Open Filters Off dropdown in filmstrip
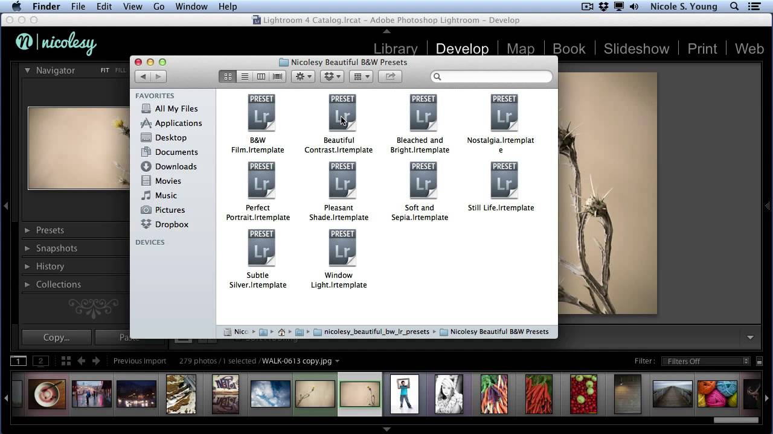 [706, 361]
